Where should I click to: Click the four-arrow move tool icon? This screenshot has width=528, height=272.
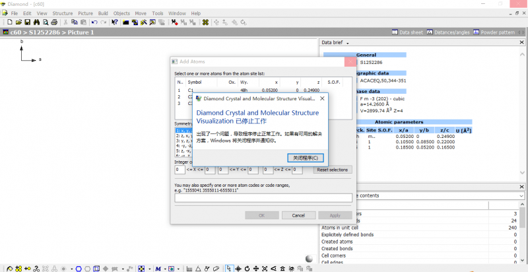pos(256,269)
